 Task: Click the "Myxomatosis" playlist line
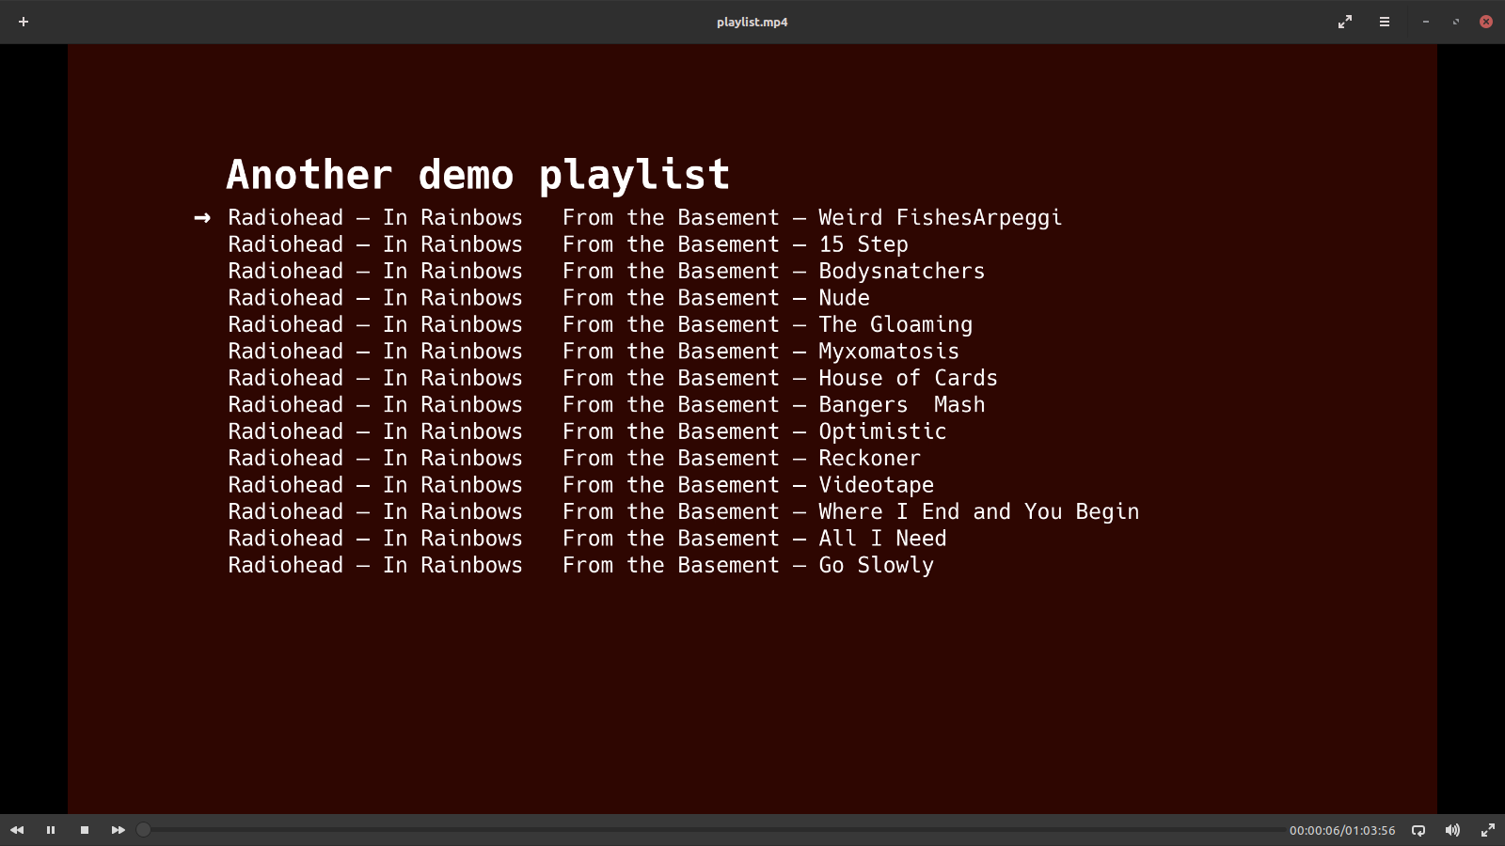(x=594, y=352)
